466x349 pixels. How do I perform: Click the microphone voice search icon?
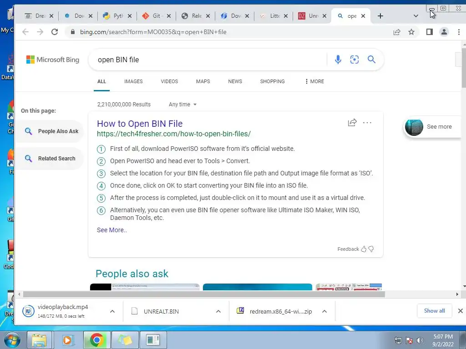pos(338,60)
